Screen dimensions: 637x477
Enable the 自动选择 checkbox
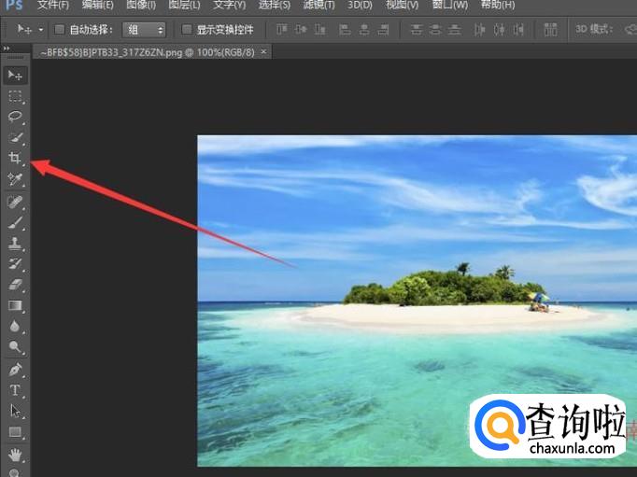pos(60,30)
